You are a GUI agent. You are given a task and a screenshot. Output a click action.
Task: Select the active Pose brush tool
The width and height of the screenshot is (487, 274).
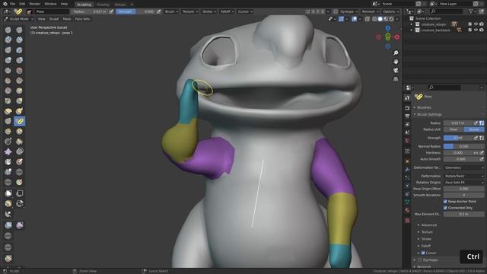(20, 121)
